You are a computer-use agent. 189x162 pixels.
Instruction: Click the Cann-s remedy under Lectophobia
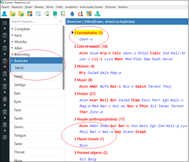pyautogui.click(x=86, y=39)
